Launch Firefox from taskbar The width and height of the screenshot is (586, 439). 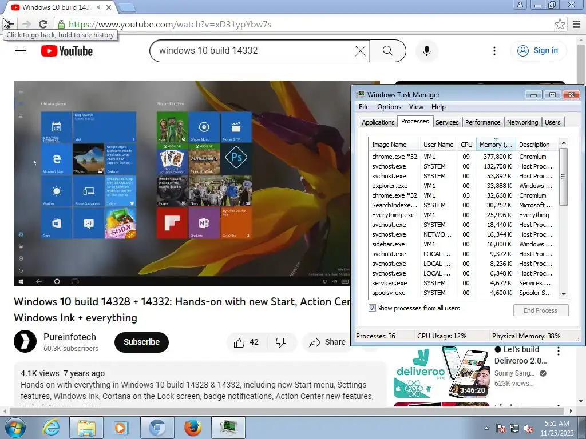(193, 428)
